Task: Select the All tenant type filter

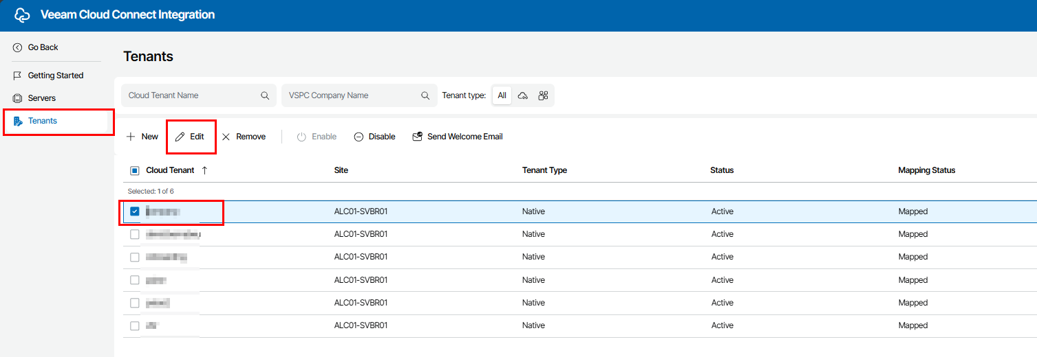Action: (x=502, y=95)
